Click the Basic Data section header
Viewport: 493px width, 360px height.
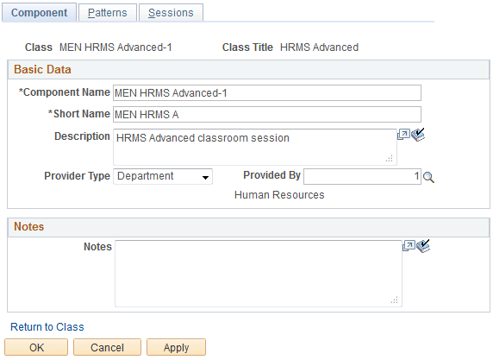click(x=248, y=69)
